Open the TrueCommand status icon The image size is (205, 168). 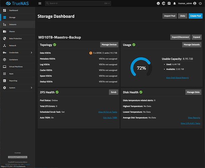pyautogui.click(x=164, y=3)
